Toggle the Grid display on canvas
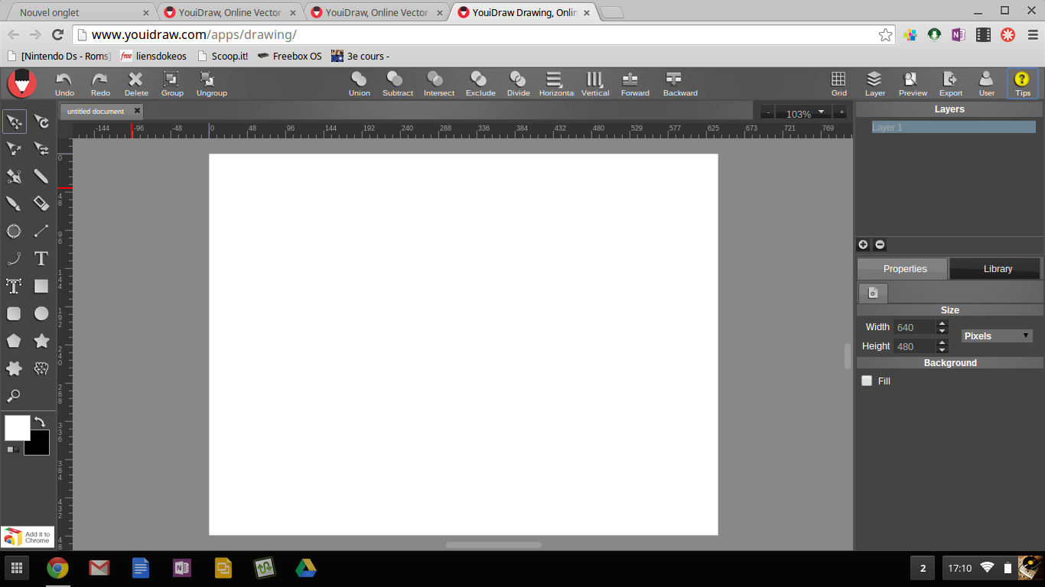The height and width of the screenshot is (587, 1045). click(838, 83)
